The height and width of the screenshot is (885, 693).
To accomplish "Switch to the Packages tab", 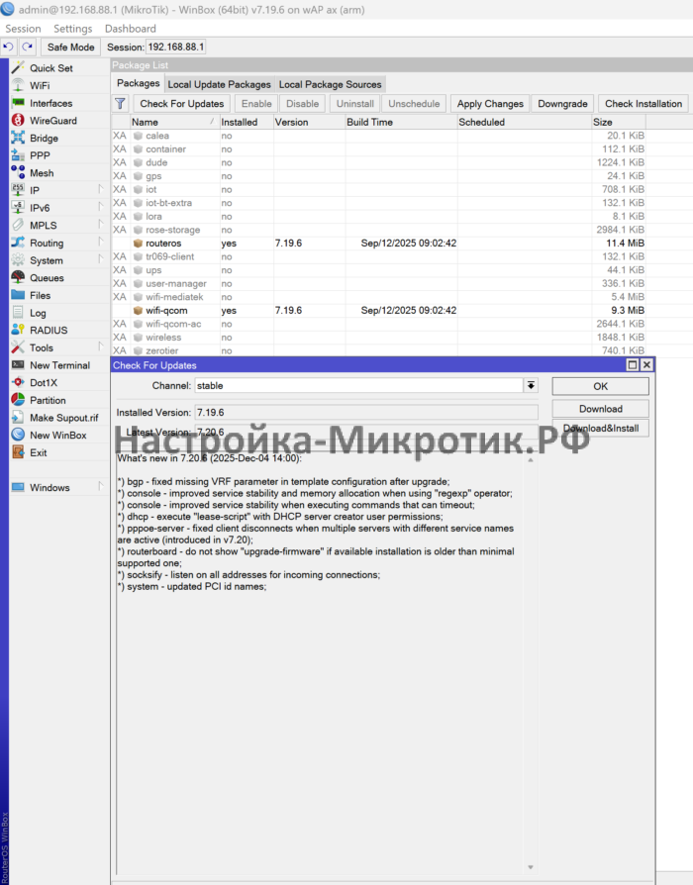I will 139,83.
